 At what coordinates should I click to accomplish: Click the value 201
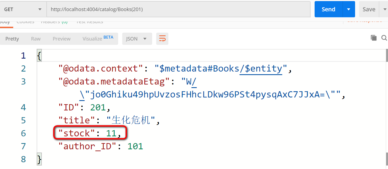click(98, 107)
